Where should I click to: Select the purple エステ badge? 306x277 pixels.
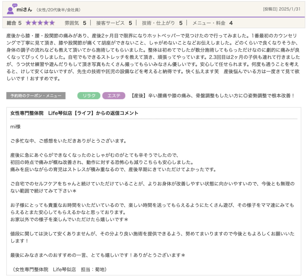(x=114, y=96)
